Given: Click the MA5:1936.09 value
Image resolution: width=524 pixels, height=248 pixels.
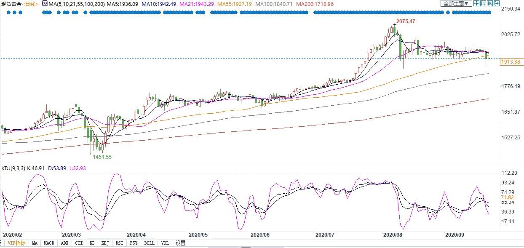Looking at the screenshot, I should [123, 4].
